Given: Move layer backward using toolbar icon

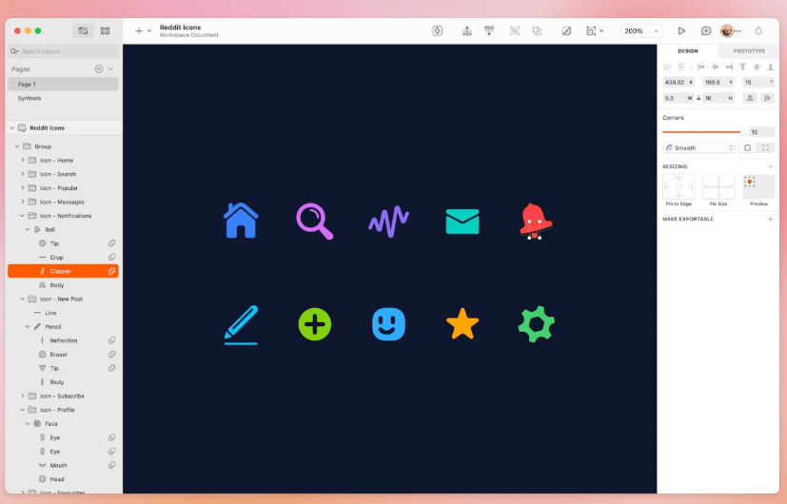Looking at the screenshot, I should (489, 31).
